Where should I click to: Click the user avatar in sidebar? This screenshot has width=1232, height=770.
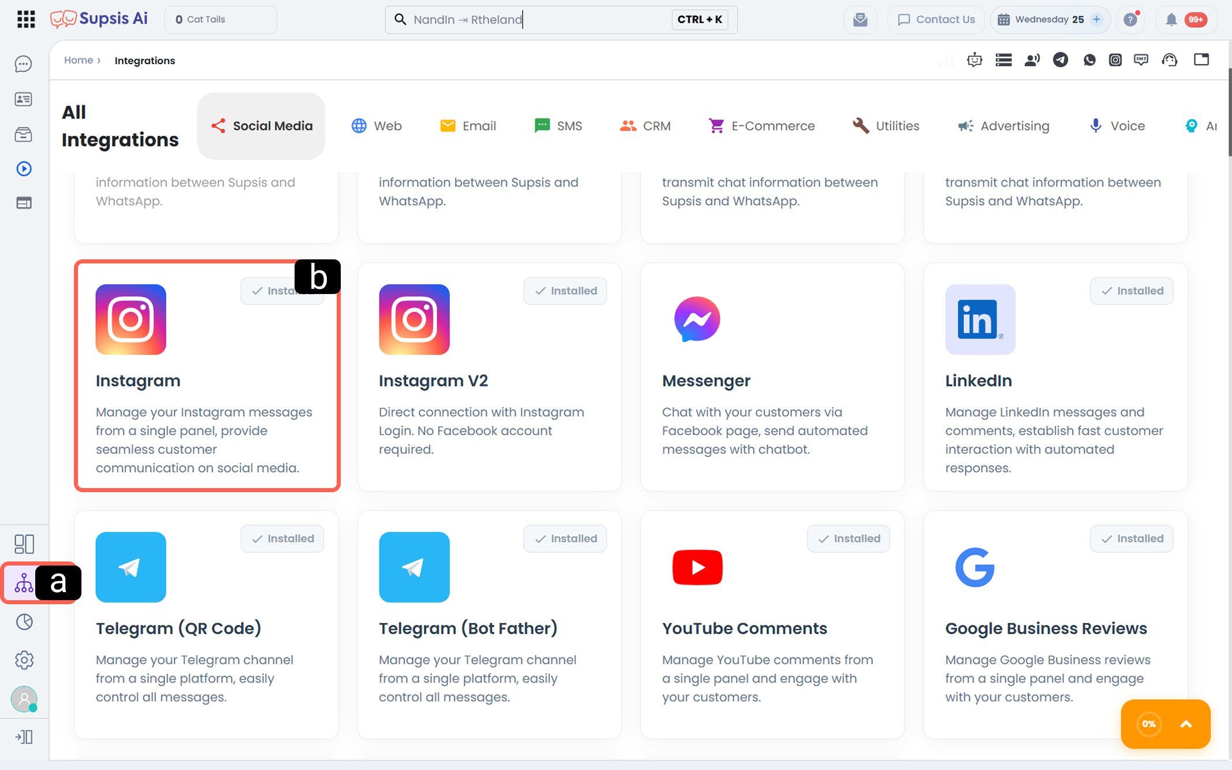[24, 699]
